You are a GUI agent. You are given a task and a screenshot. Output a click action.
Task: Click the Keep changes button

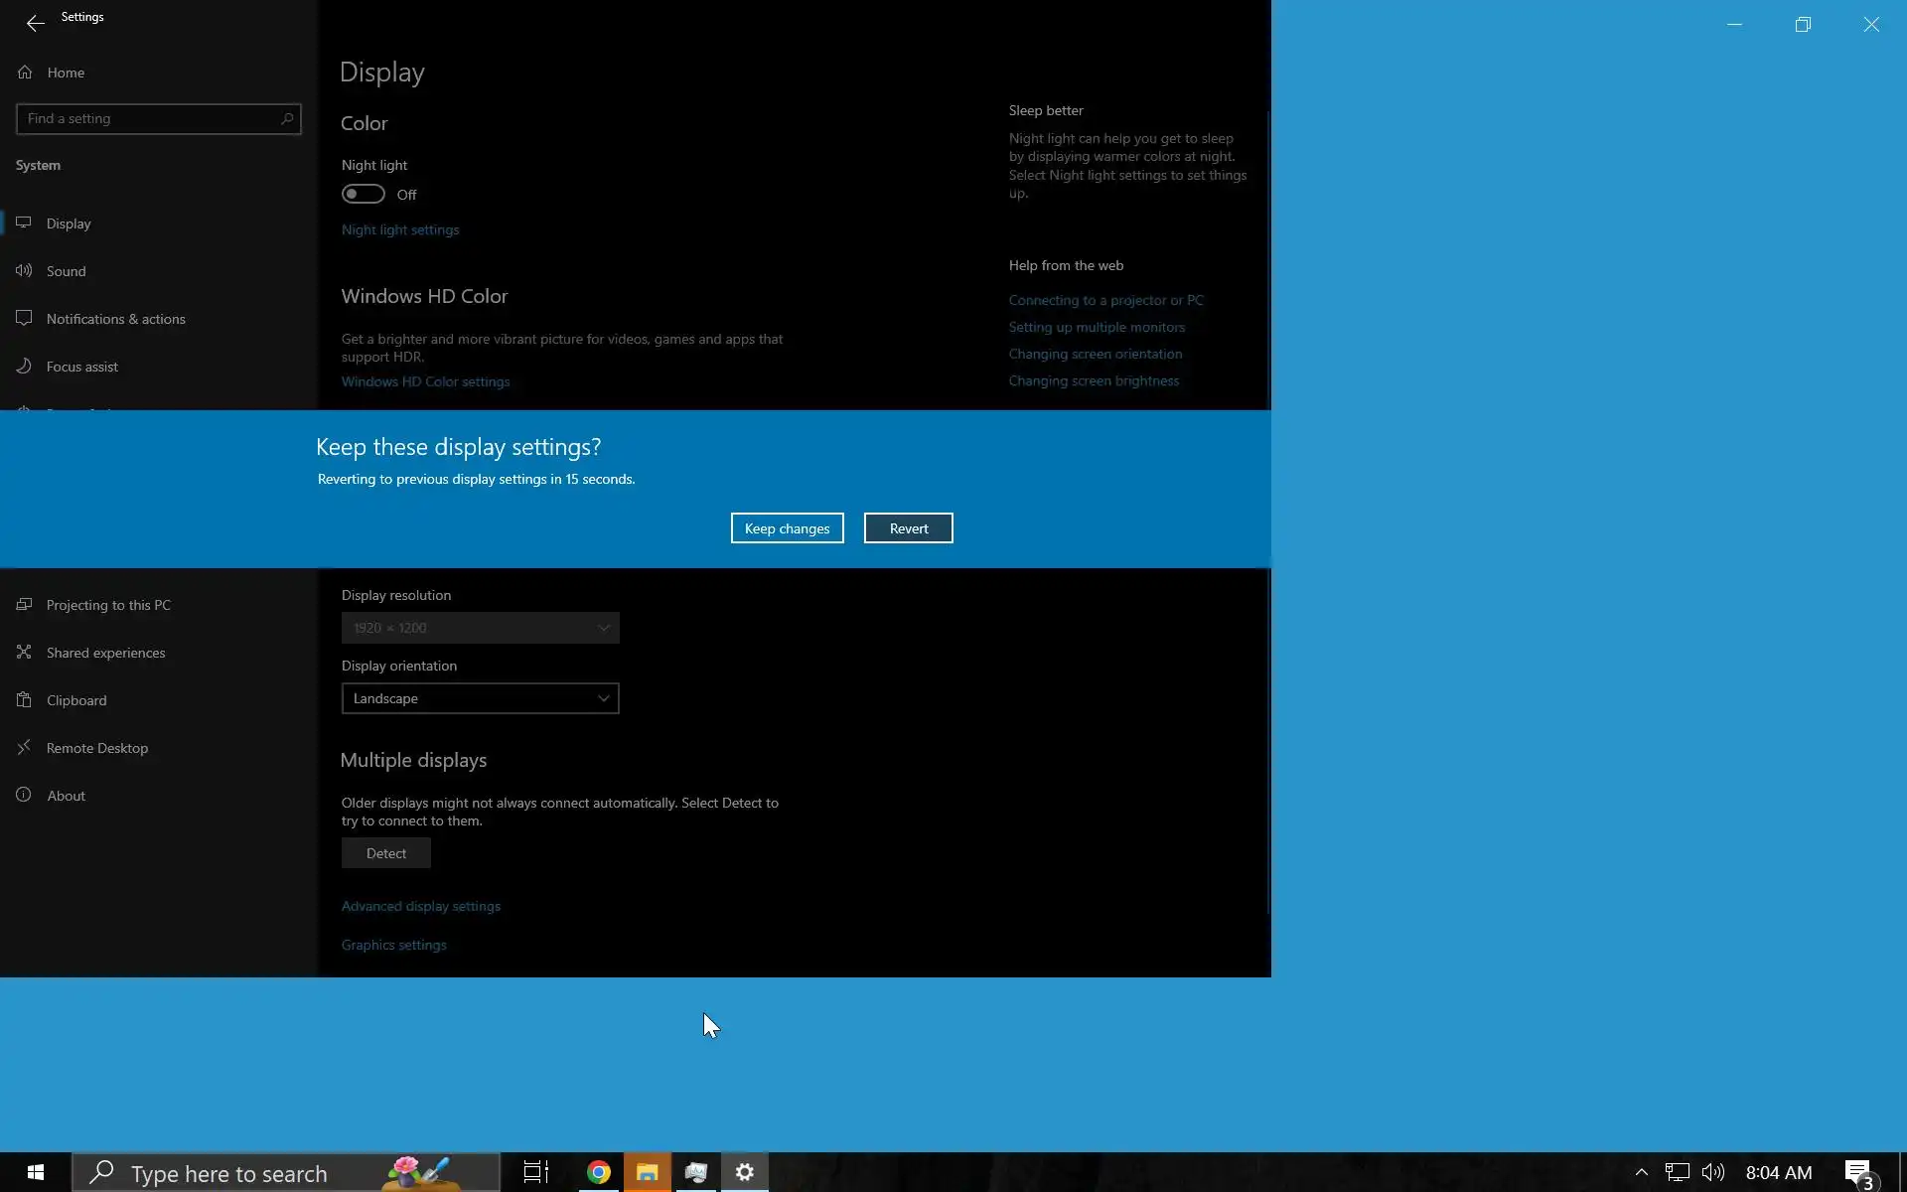pyautogui.click(x=787, y=528)
